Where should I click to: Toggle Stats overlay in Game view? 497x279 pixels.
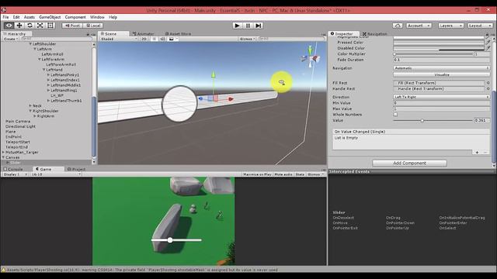(x=300, y=174)
